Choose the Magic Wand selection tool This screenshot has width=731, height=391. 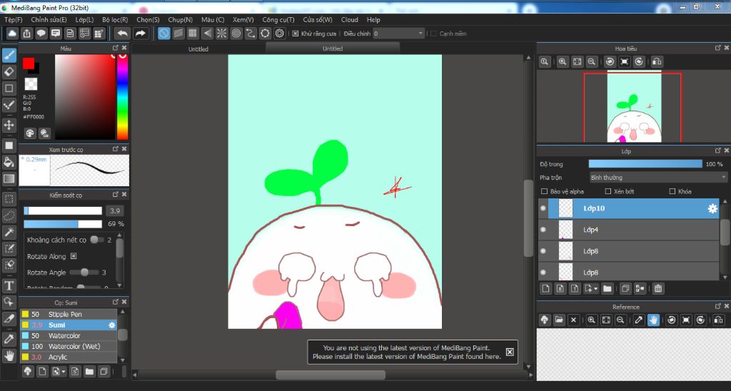pos(9,232)
